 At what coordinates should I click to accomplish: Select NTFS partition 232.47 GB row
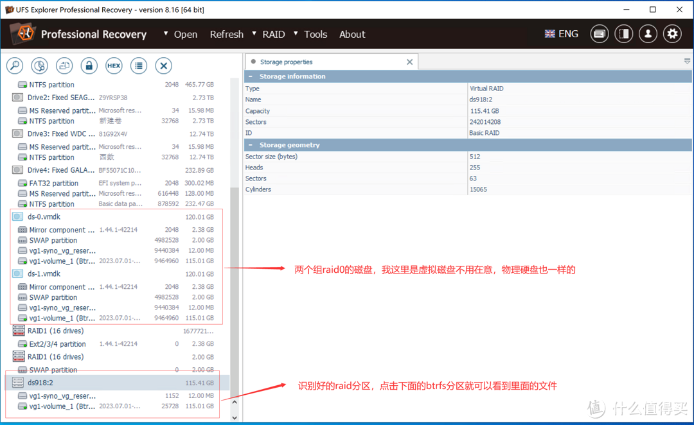click(117, 204)
